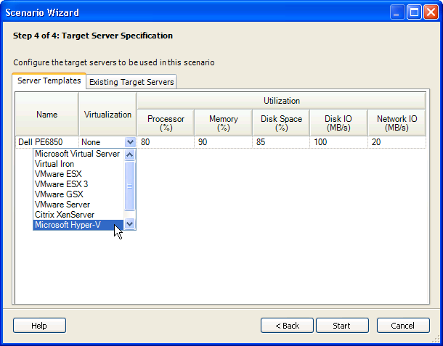Switch to the Existing Target Servers tab
Viewport: 443px width, 346px height.
coord(131,82)
